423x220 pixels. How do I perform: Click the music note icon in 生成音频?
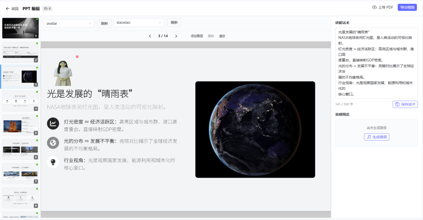point(369,137)
